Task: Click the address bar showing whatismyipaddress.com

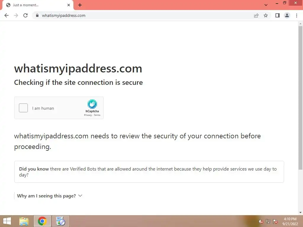Action: 143,15
